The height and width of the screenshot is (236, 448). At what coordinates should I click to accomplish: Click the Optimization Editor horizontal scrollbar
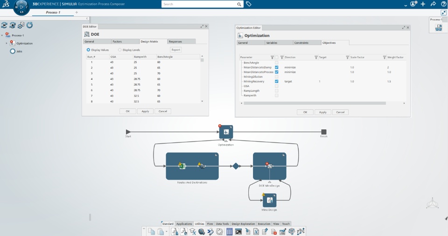314,103
